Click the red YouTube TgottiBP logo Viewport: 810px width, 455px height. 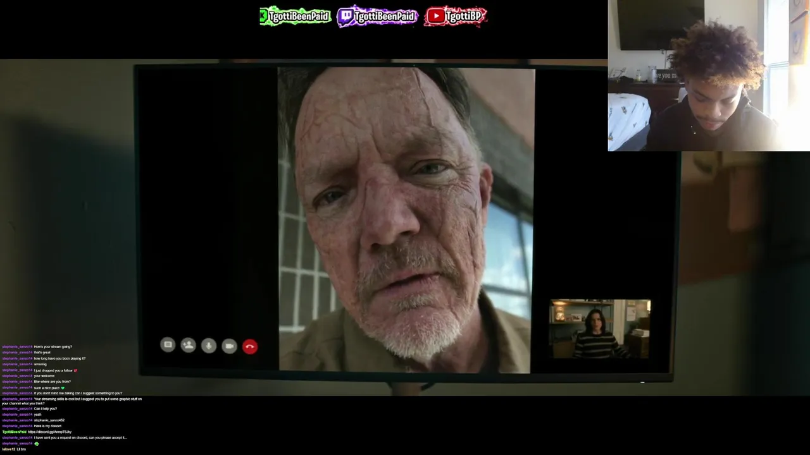[456, 16]
